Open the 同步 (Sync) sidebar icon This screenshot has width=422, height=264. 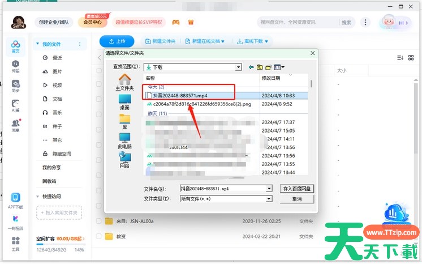tap(15, 86)
